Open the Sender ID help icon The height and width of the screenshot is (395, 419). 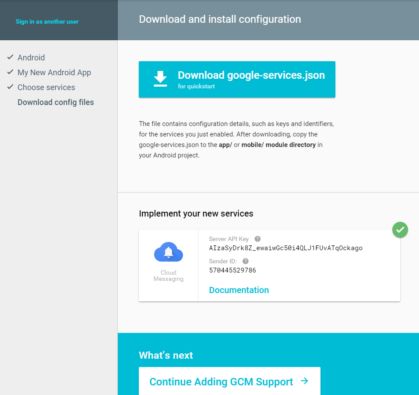point(245,261)
